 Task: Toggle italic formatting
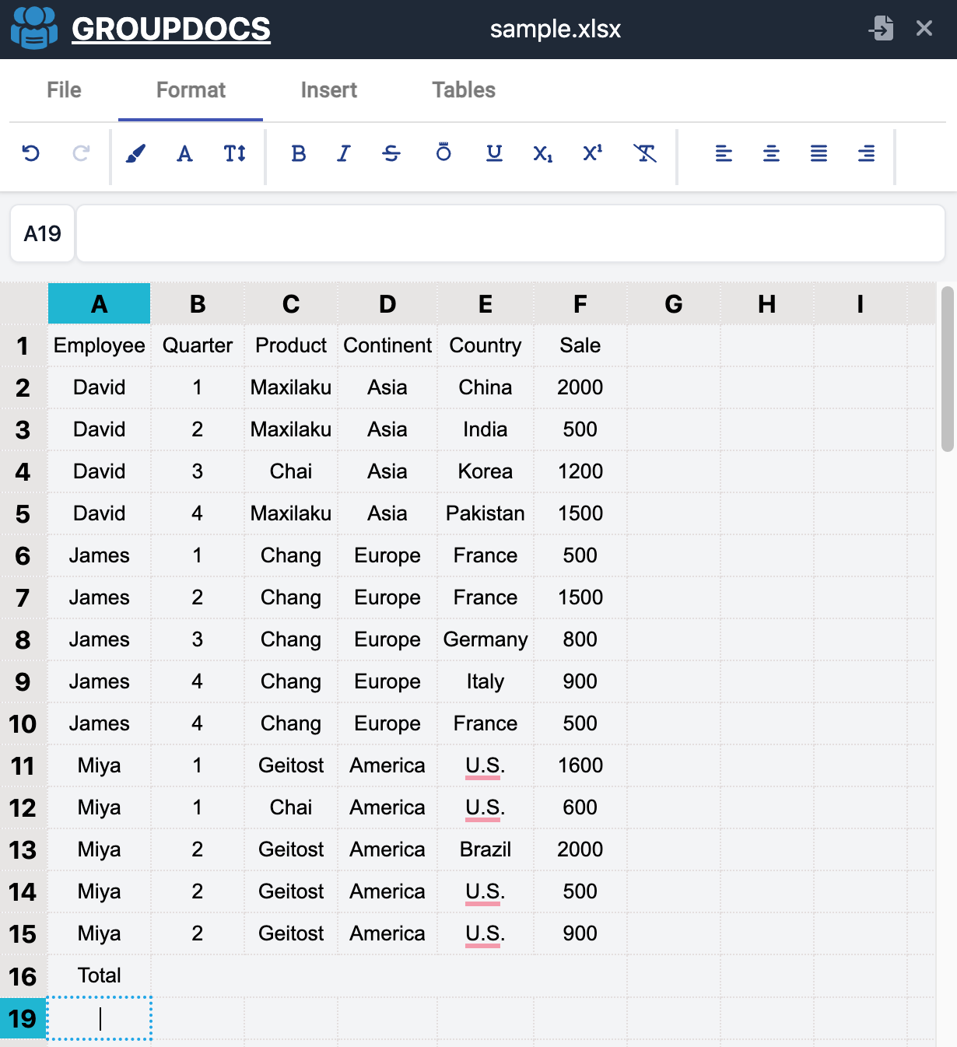pos(343,154)
